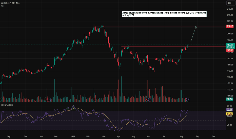Click the 80.00 RSI scale value
This screenshot has width=236, height=139.
pos(229,106)
